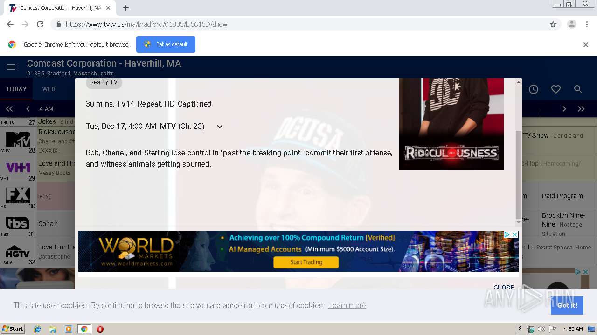The width and height of the screenshot is (597, 335).
Task: Click the Comcast Corporation browser tab
Action: (x=60, y=8)
